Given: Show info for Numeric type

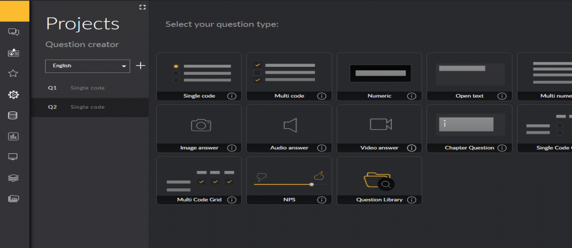Looking at the screenshot, I should [412, 96].
